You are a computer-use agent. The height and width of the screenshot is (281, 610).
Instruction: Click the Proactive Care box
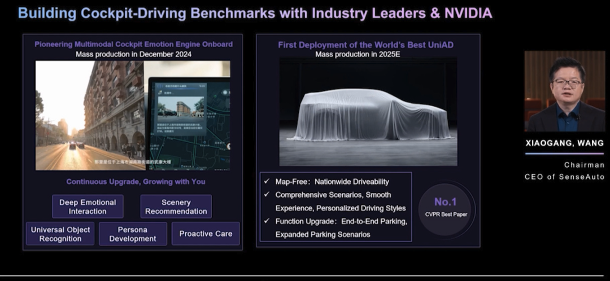click(206, 234)
